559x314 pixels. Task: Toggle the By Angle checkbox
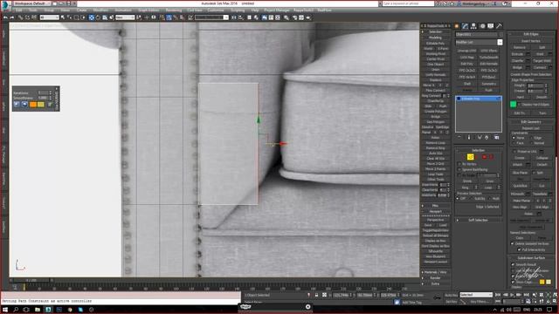coord(459,175)
